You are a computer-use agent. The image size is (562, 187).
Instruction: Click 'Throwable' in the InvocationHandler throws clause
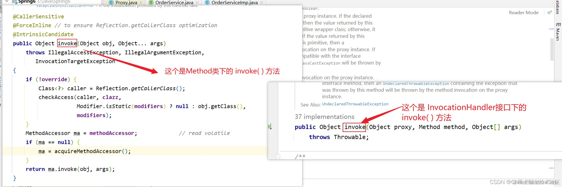[x=350, y=137]
